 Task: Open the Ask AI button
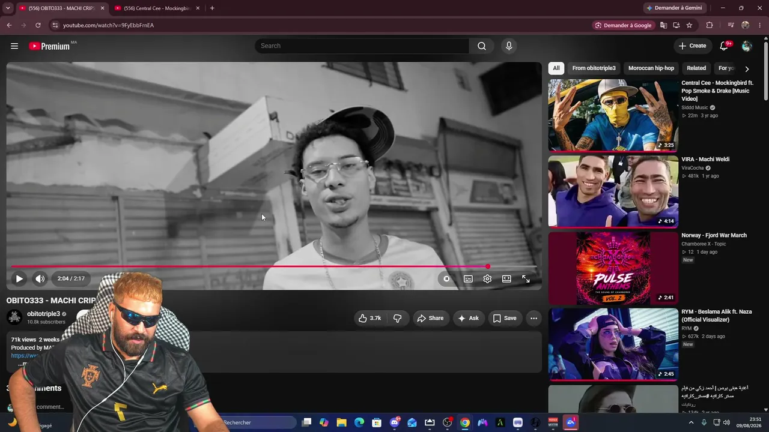[x=469, y=318]
